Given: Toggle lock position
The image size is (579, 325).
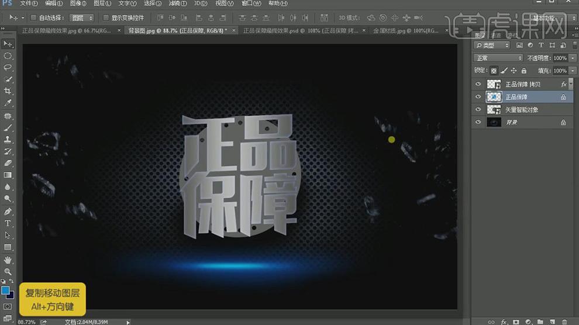Looking at the screenshot, I should click(x=513, y=71).
